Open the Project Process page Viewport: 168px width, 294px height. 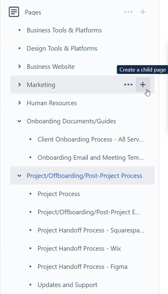pos(59,194)
